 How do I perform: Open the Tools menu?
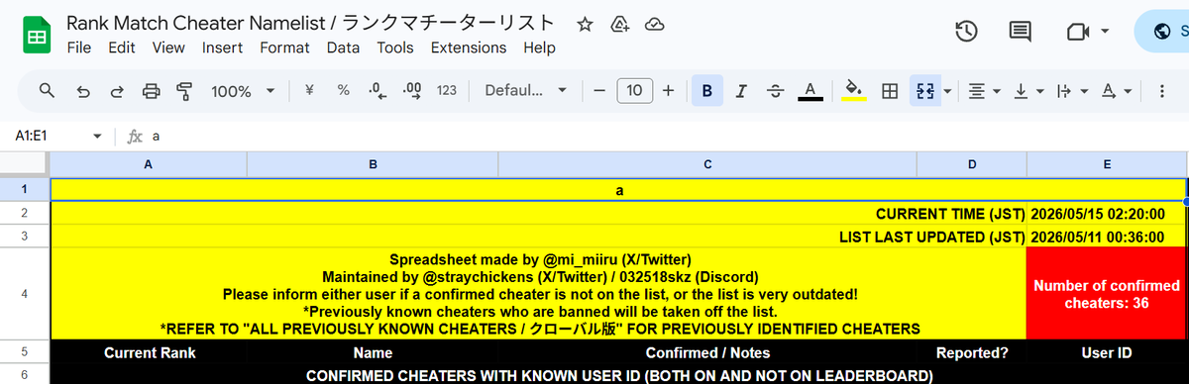click(395, 48)
